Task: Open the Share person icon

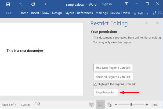Action: click(x=155, y=13)
